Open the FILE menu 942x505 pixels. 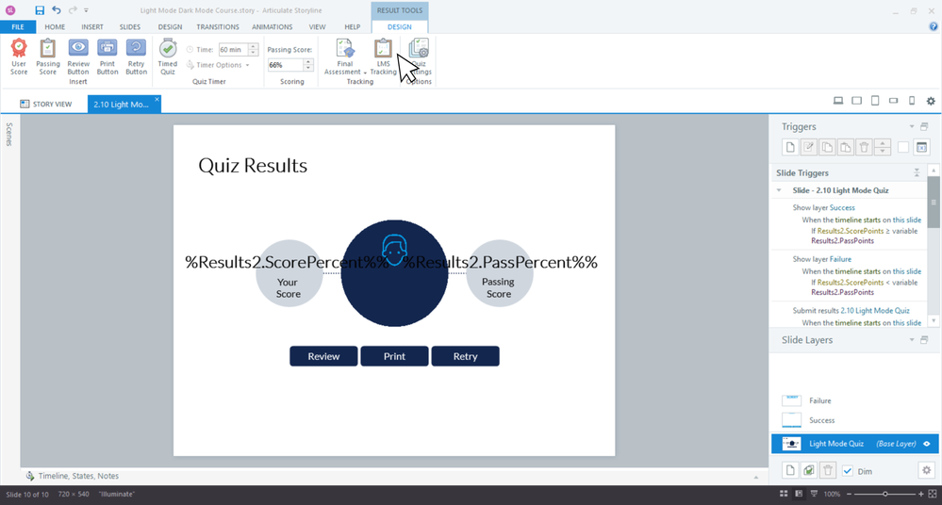[x=18, y=27]
